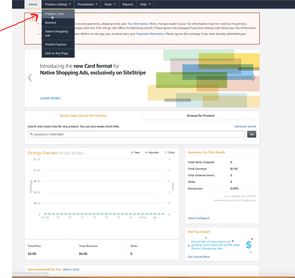This screenshot has width=295, height=278.
Task: Choose the Mobile Popover option
Action: [x=58, y=44]
